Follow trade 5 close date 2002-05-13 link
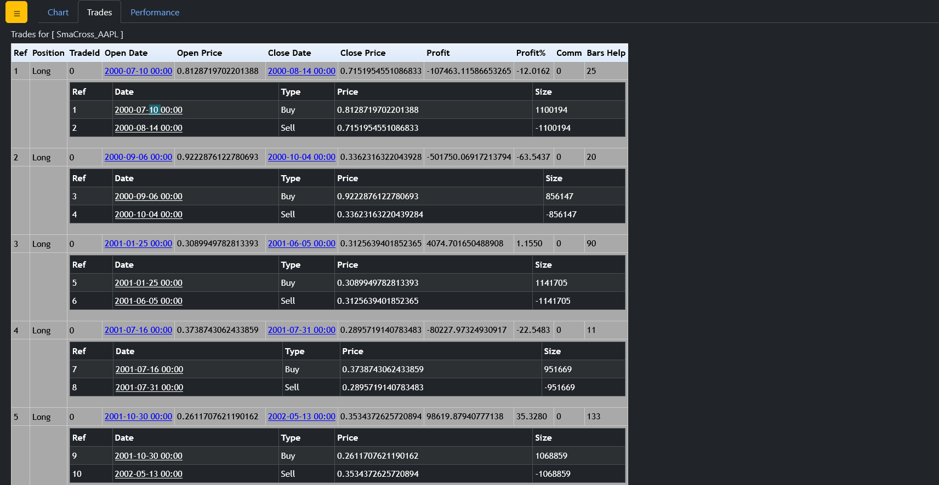The width and height of the screenshot is (939, 485). 301,417
